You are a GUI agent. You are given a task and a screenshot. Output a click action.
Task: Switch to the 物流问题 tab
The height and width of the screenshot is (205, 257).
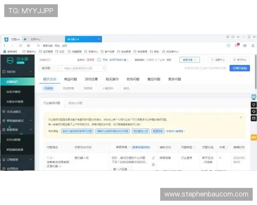(x=133, y=79)
